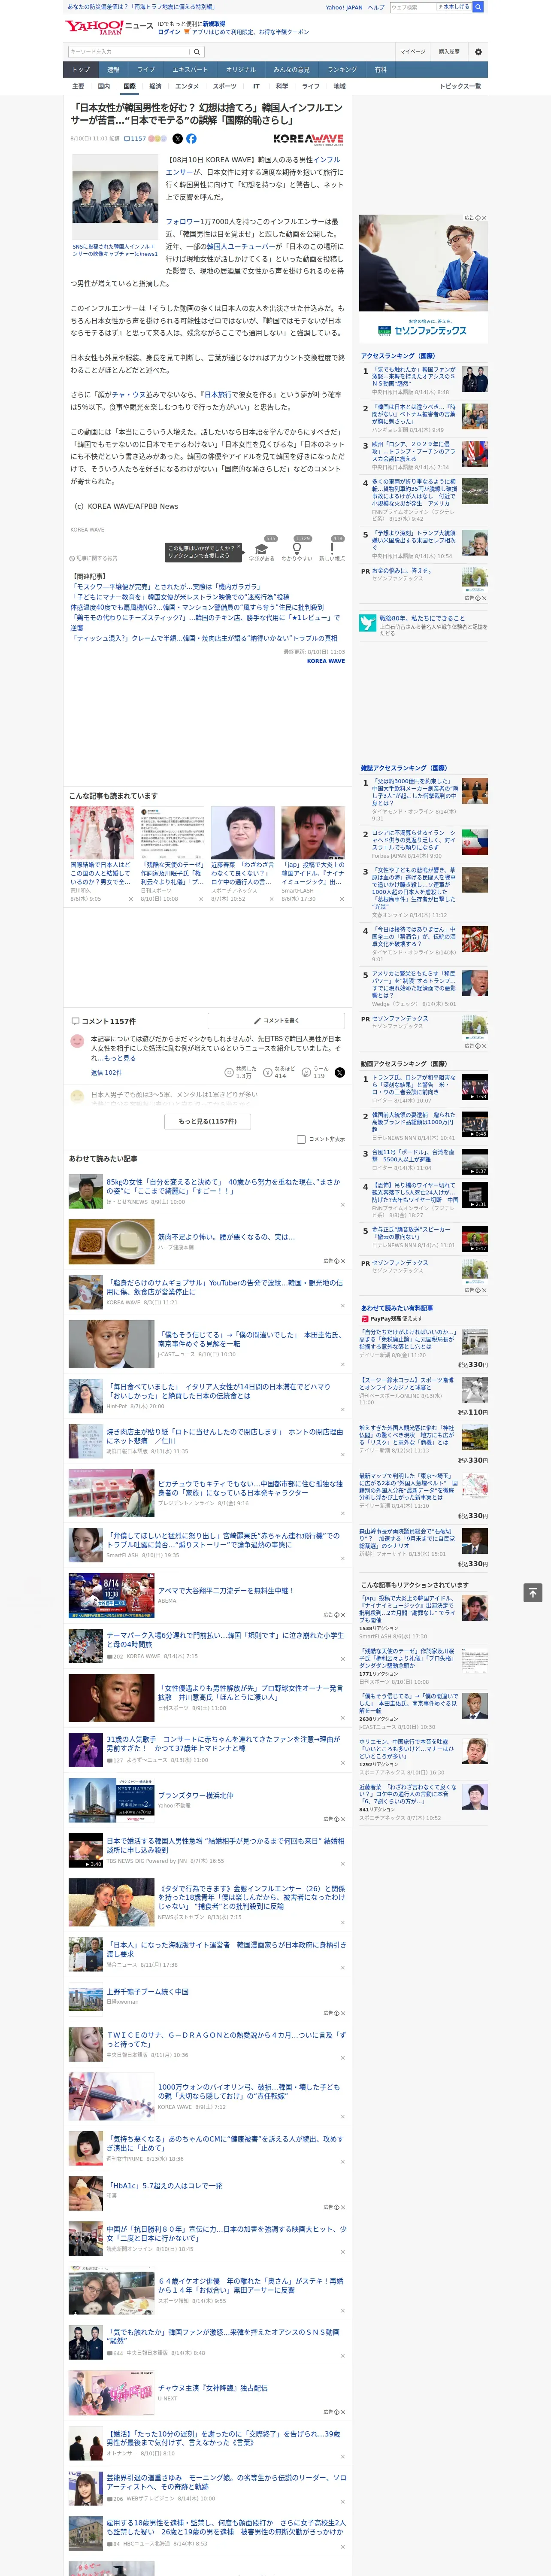Open 近藤春菜 recommended article thumbnail
Screen dimensions: 551x2576
coord(242,832)
